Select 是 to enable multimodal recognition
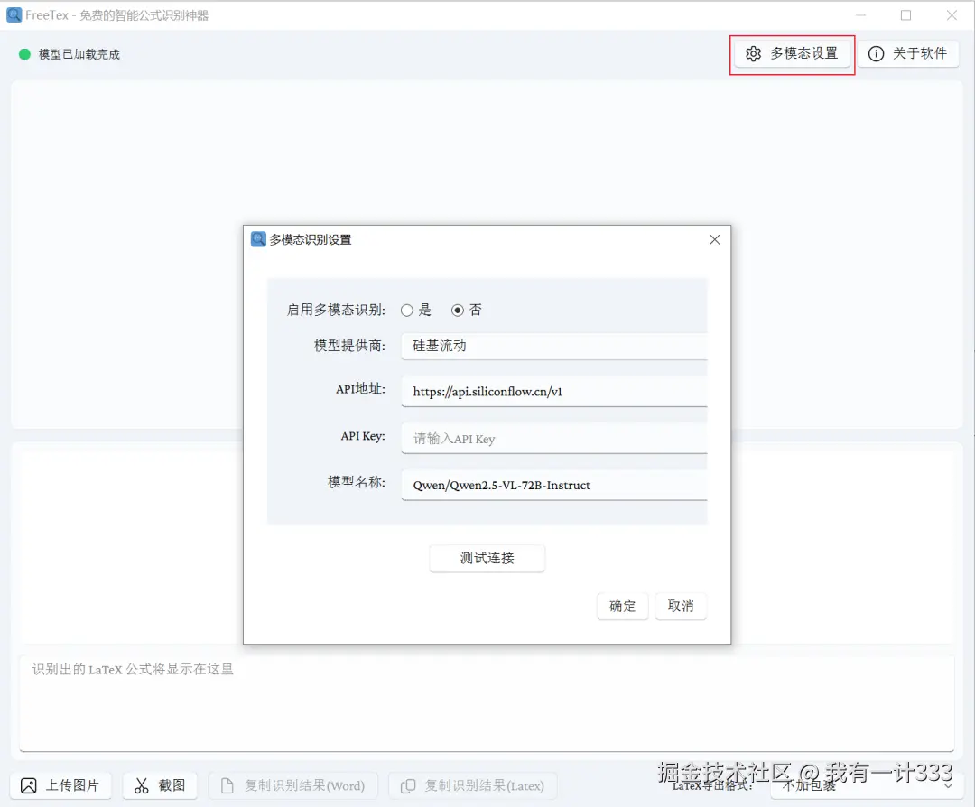 407,310
